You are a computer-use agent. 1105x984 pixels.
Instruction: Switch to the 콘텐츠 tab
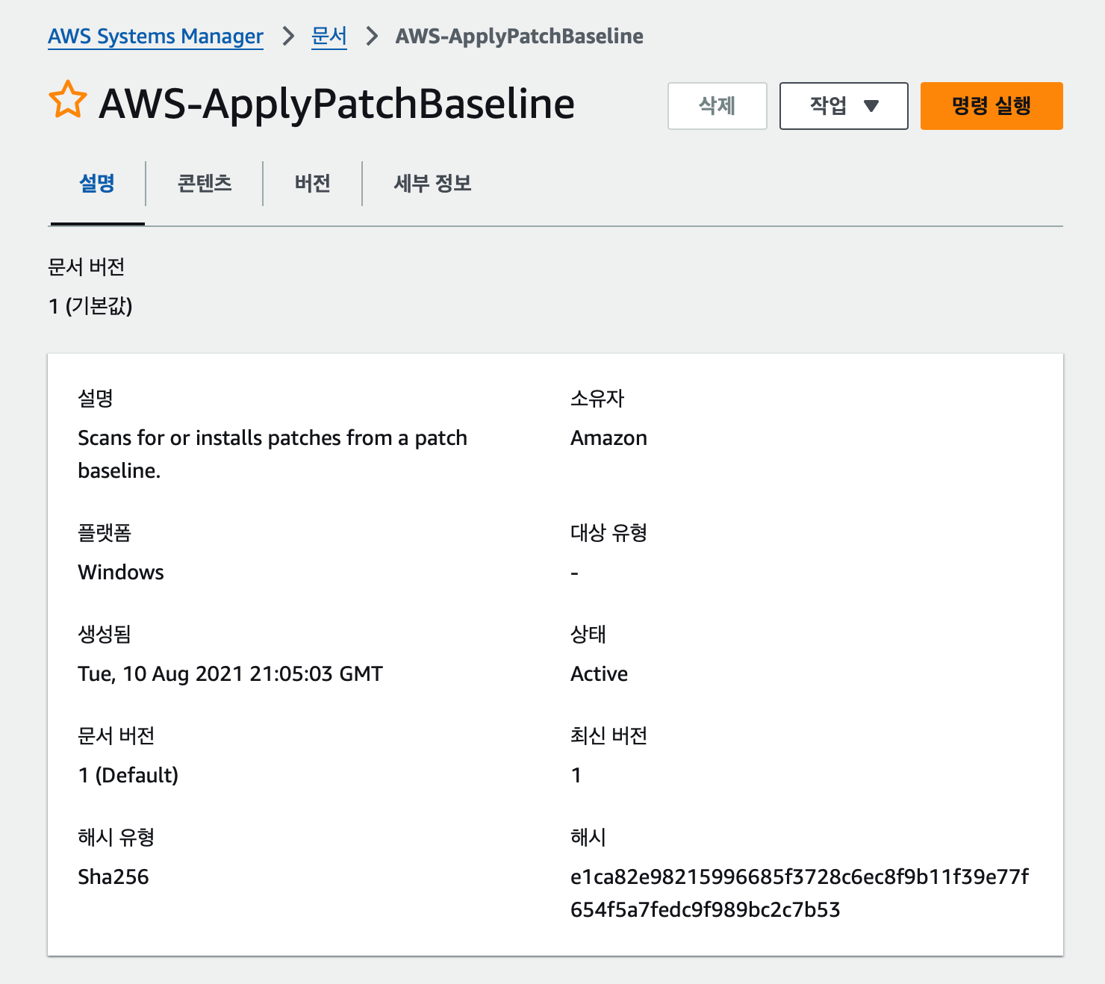coord(205,183)
